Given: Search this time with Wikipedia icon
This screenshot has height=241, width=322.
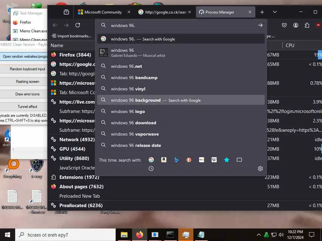Looking at the screenshot, I should [x=214, y=160].
